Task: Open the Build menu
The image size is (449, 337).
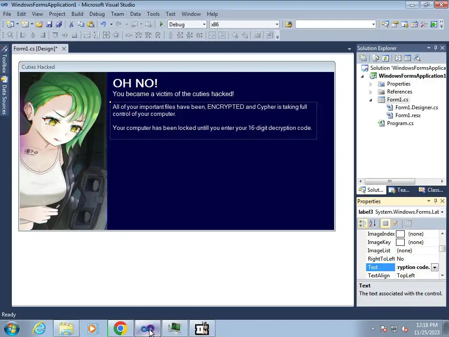Action: click(77, 14)
